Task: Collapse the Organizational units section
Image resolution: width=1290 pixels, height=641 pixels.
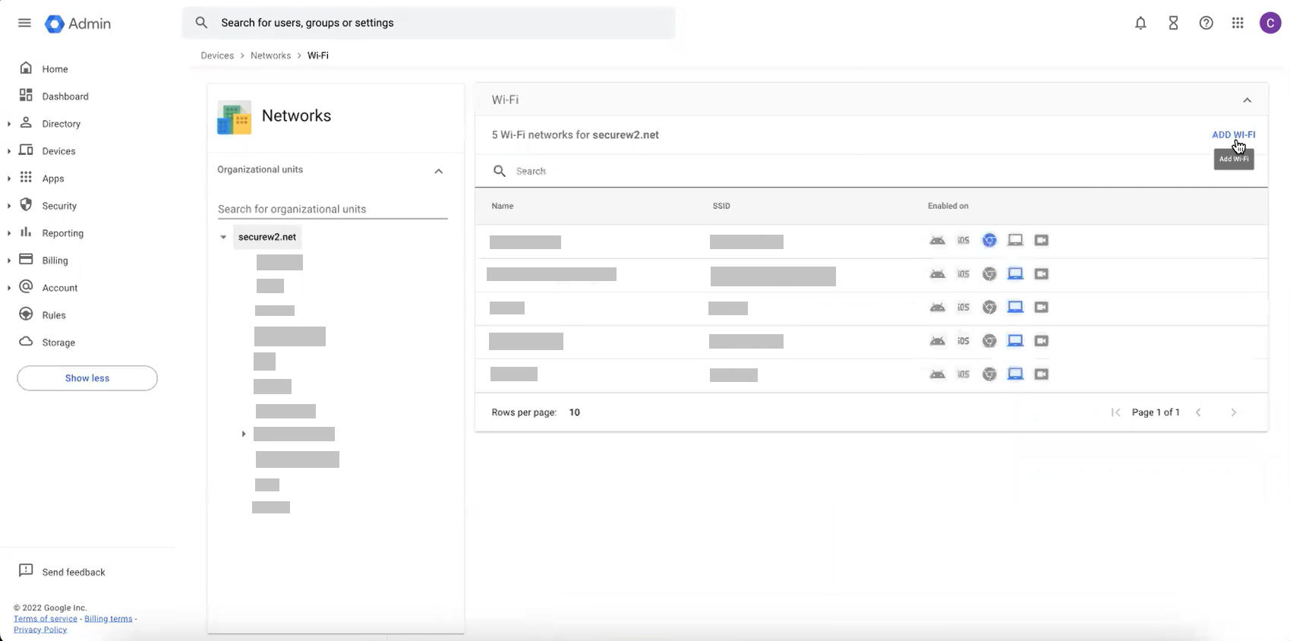Action: [438, 171]
